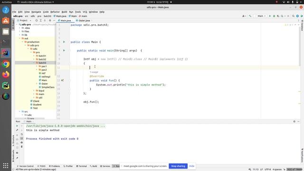Screen dimensions: 304x171
Task: Toggle the Notifications side panel
Action: [302, 155]
